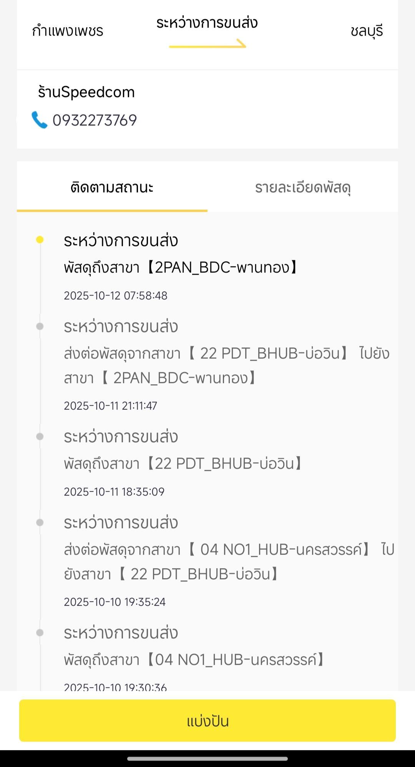This screenshot has height=767, width=415.
Task: Click the ระหว่างการขนส่ง header status text
Action: click(x=207, y=23)
